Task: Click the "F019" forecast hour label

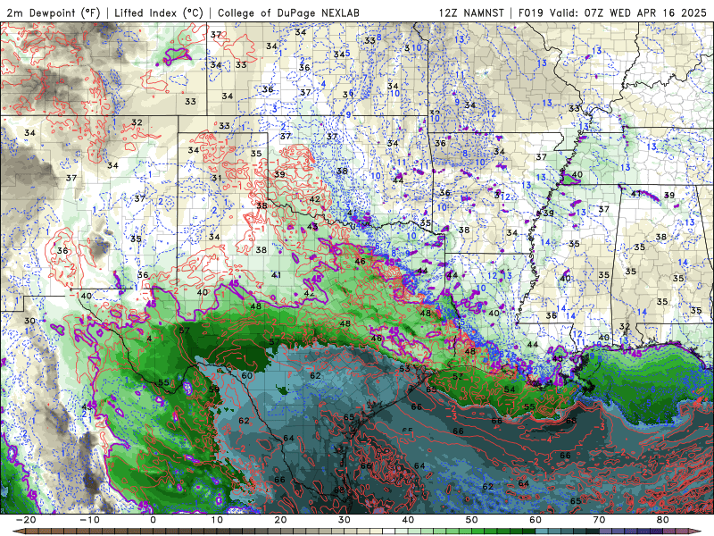Action: [530, 13]
